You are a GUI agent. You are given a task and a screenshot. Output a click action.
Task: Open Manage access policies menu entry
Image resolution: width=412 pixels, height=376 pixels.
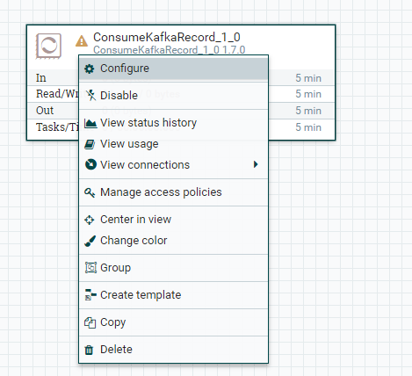point(173,192)
